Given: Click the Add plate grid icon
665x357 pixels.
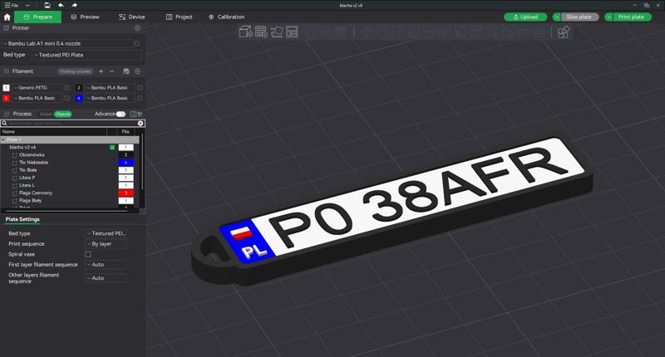Looking at the screenshot, I should click(261, 32).
